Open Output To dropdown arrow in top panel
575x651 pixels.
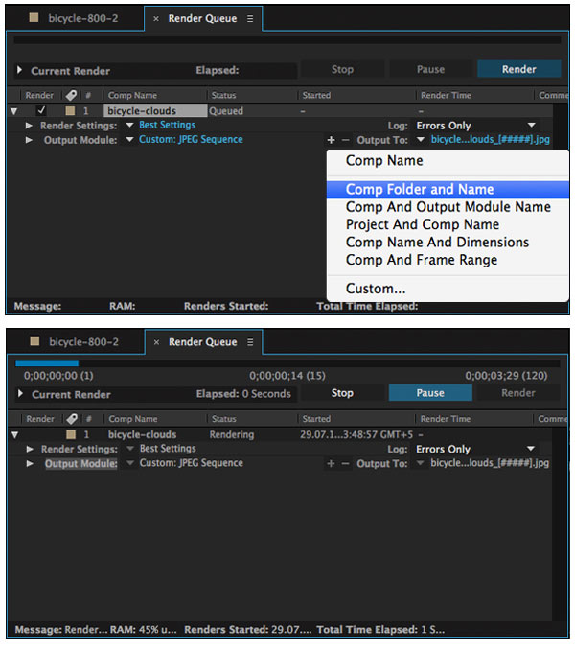(421, 140)
